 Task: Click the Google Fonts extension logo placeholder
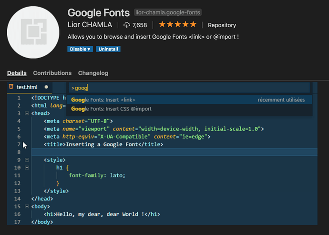pos(33,32)
